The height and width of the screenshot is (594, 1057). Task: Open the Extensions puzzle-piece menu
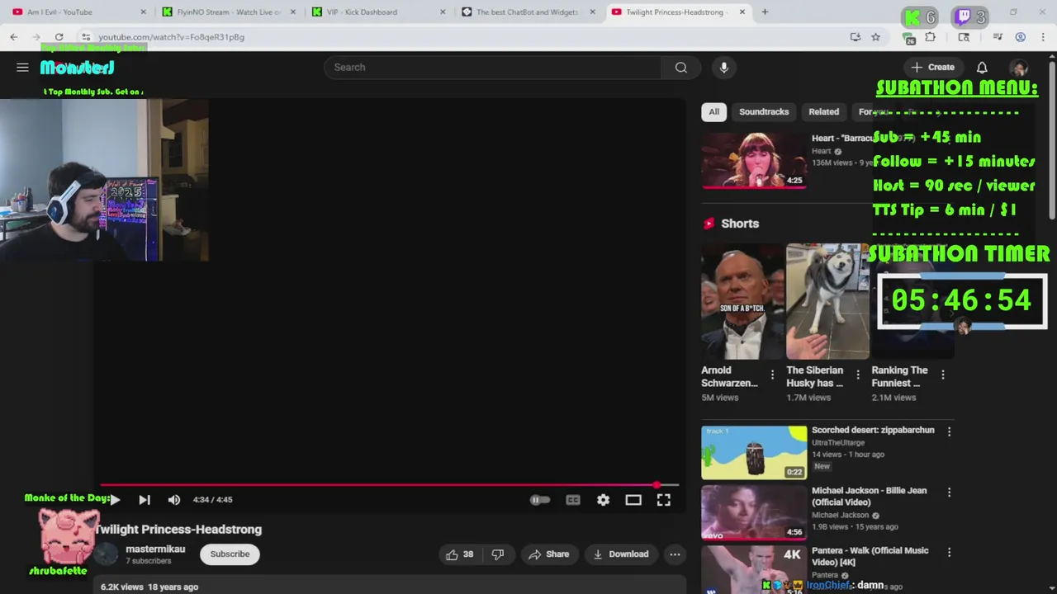[x=931, y=37]
